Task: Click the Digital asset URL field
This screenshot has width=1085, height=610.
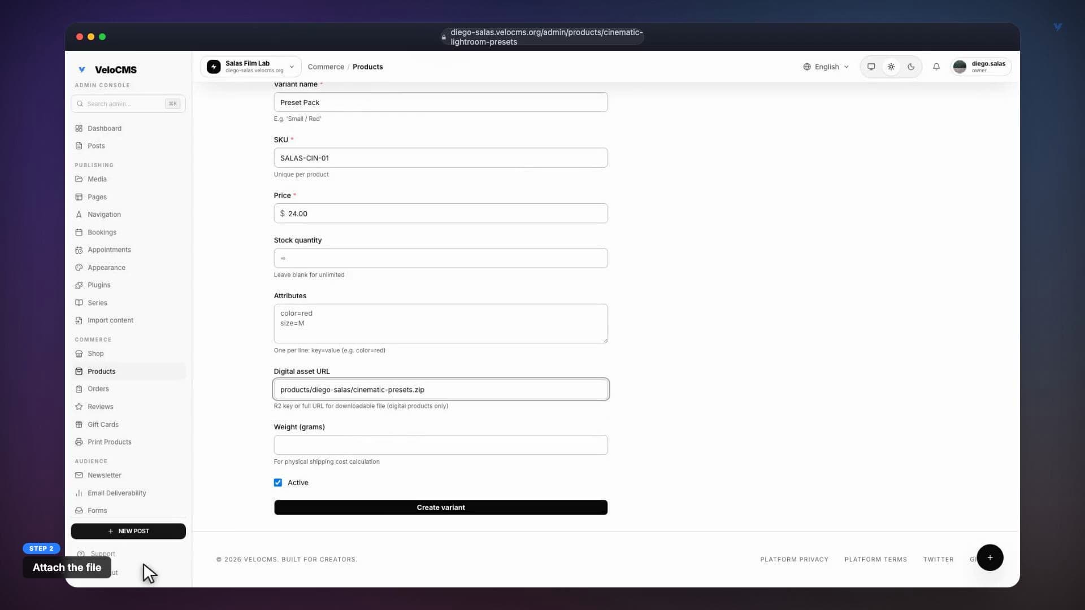Action: pos(441,390)
